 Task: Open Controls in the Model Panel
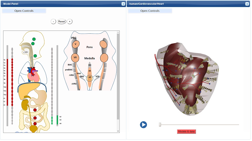click(x=24, y=11)
